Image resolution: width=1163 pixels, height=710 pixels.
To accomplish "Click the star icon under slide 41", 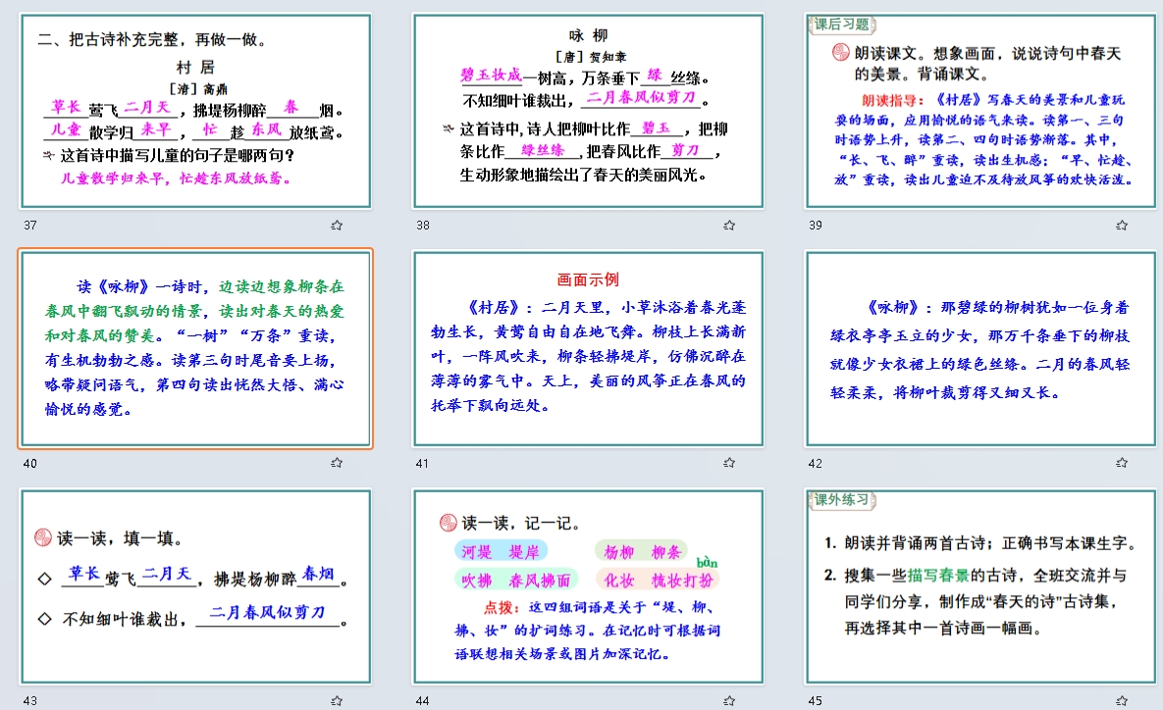I will 728,463.
